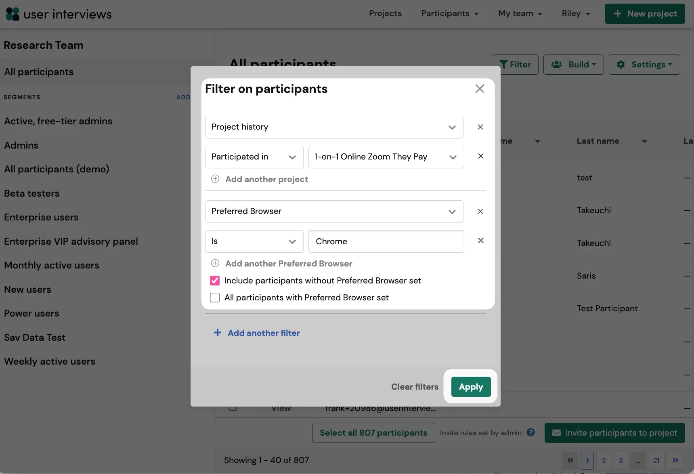Sort by the Last name column arrow
Viewport: 694px width, 474px height.
pos(644,141)
